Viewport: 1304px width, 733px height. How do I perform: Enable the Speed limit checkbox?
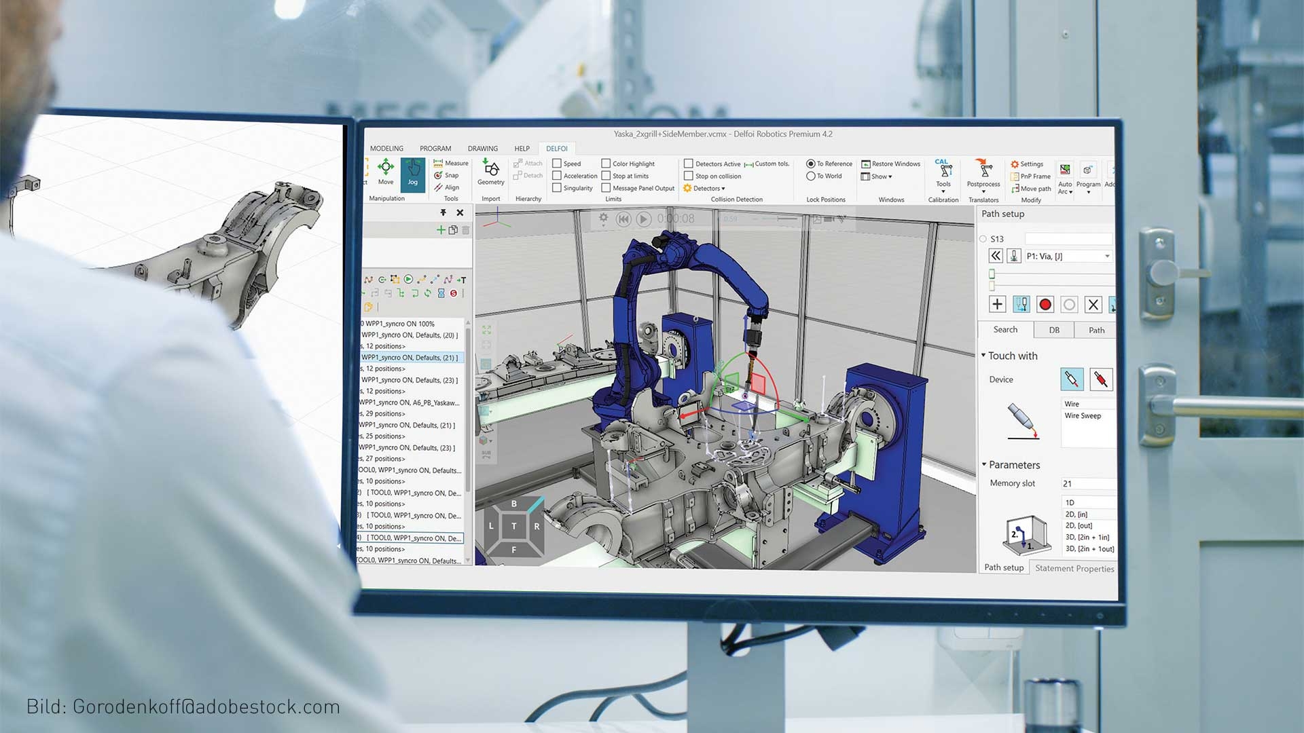pos(557,164)
